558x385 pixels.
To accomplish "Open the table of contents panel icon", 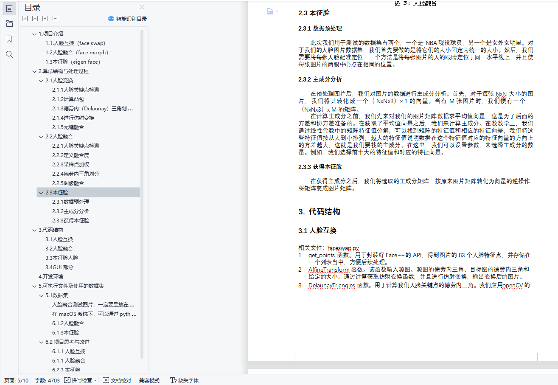I will [x=9, y=8].
